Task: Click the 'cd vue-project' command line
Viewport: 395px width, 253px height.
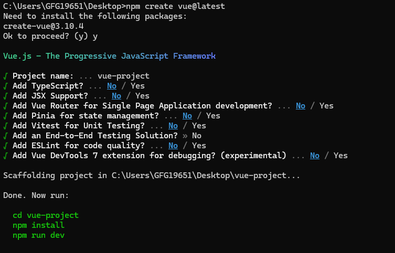Action: (x=46, y=215)
